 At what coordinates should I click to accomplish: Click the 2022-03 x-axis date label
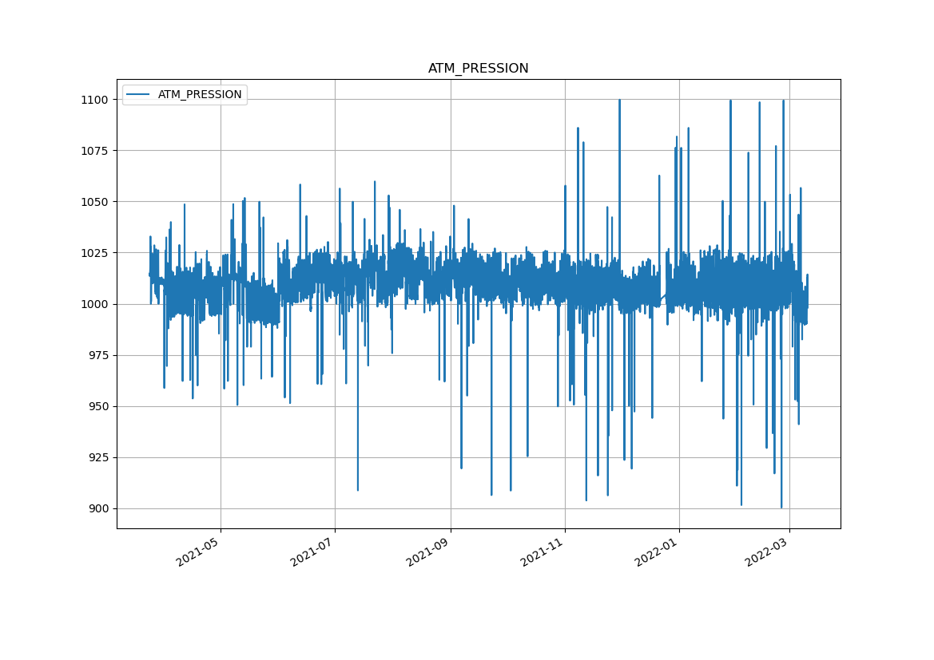click(x=766, y=552)
